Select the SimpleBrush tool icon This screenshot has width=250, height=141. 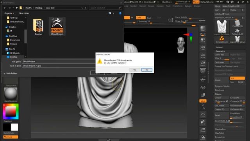coord(222,39)
